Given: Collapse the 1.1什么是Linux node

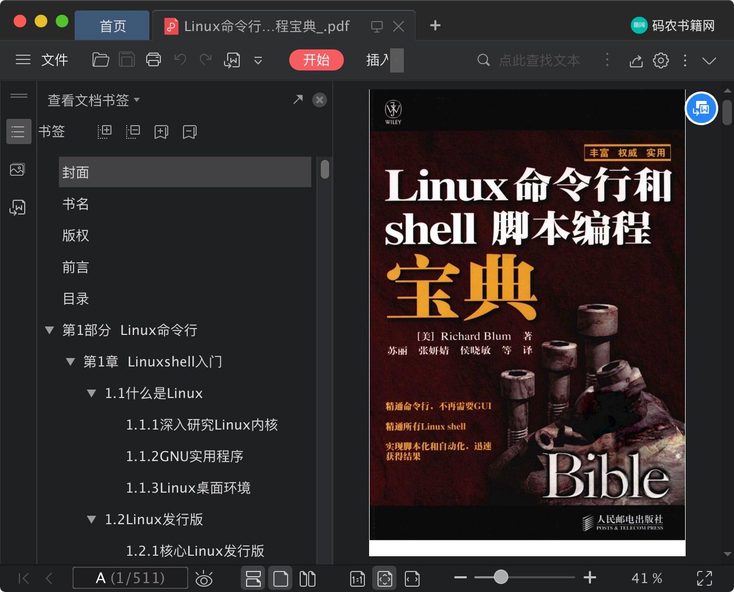Looking at the screenshot, I should click(91, 393).
